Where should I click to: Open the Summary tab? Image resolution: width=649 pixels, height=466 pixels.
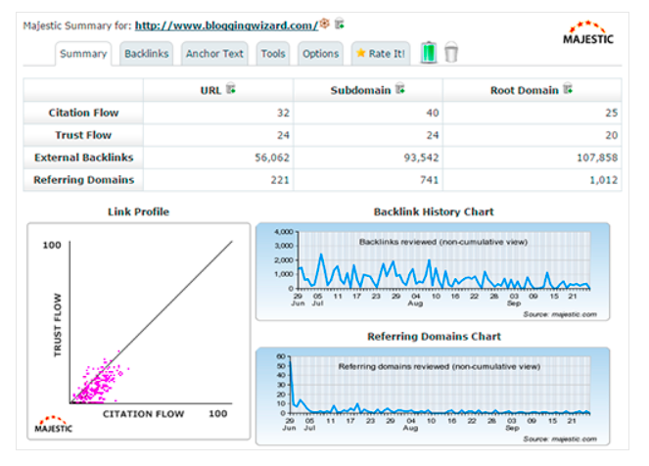tap(83, 54)
